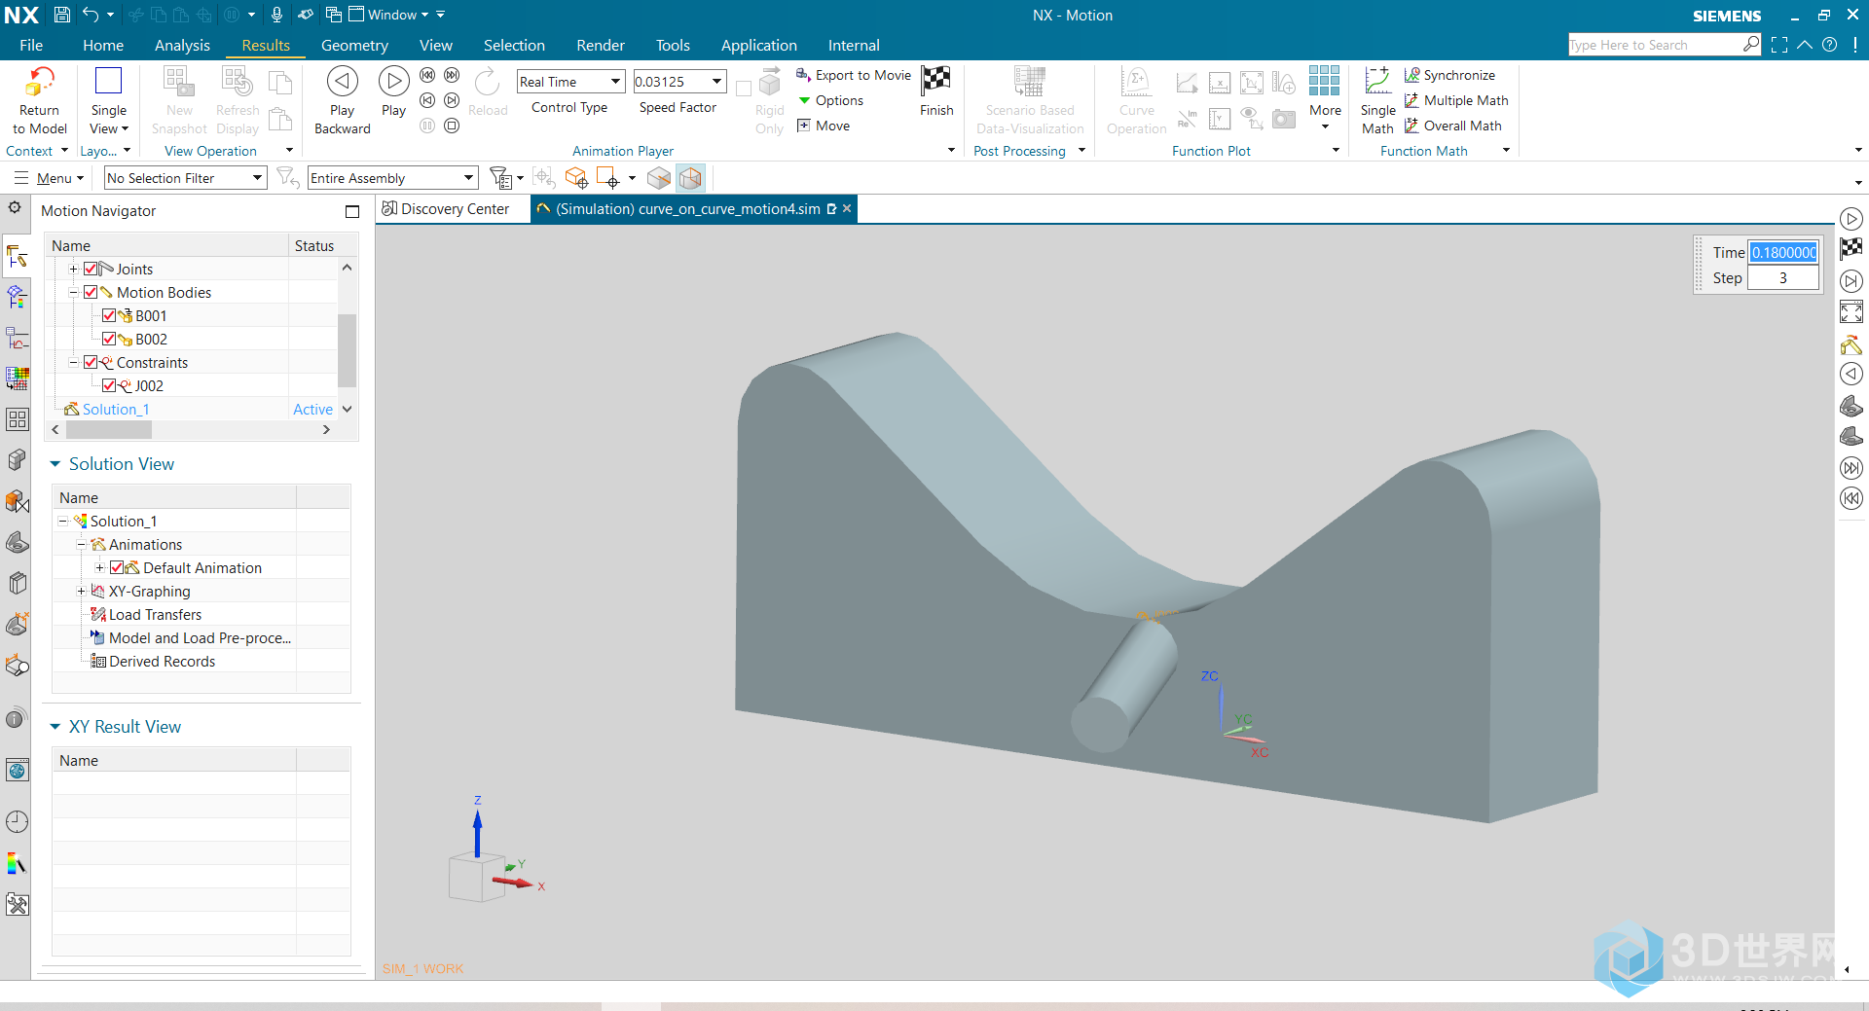Open the Motion Navigator sidebar tab icon

pyautogui.click(x=17, y=257)
